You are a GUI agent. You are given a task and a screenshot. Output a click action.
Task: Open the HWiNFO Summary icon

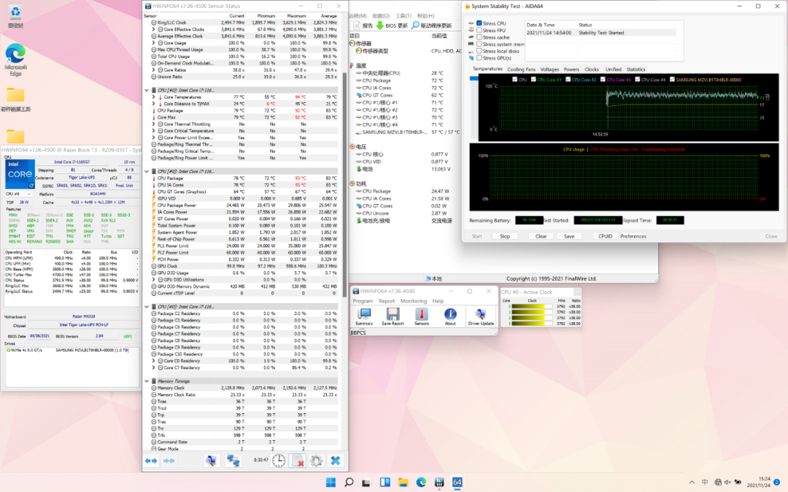[363, 315]
